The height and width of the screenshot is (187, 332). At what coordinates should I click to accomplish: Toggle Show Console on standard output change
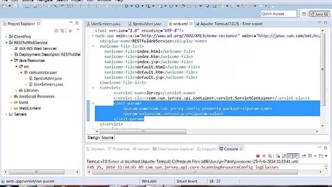tap(289, 156)
